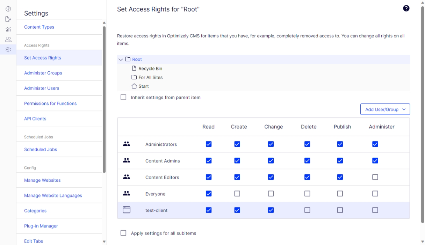Enable Administer right for Content Editors
Viewport: 425px width, 245px height.
point(375,177)
